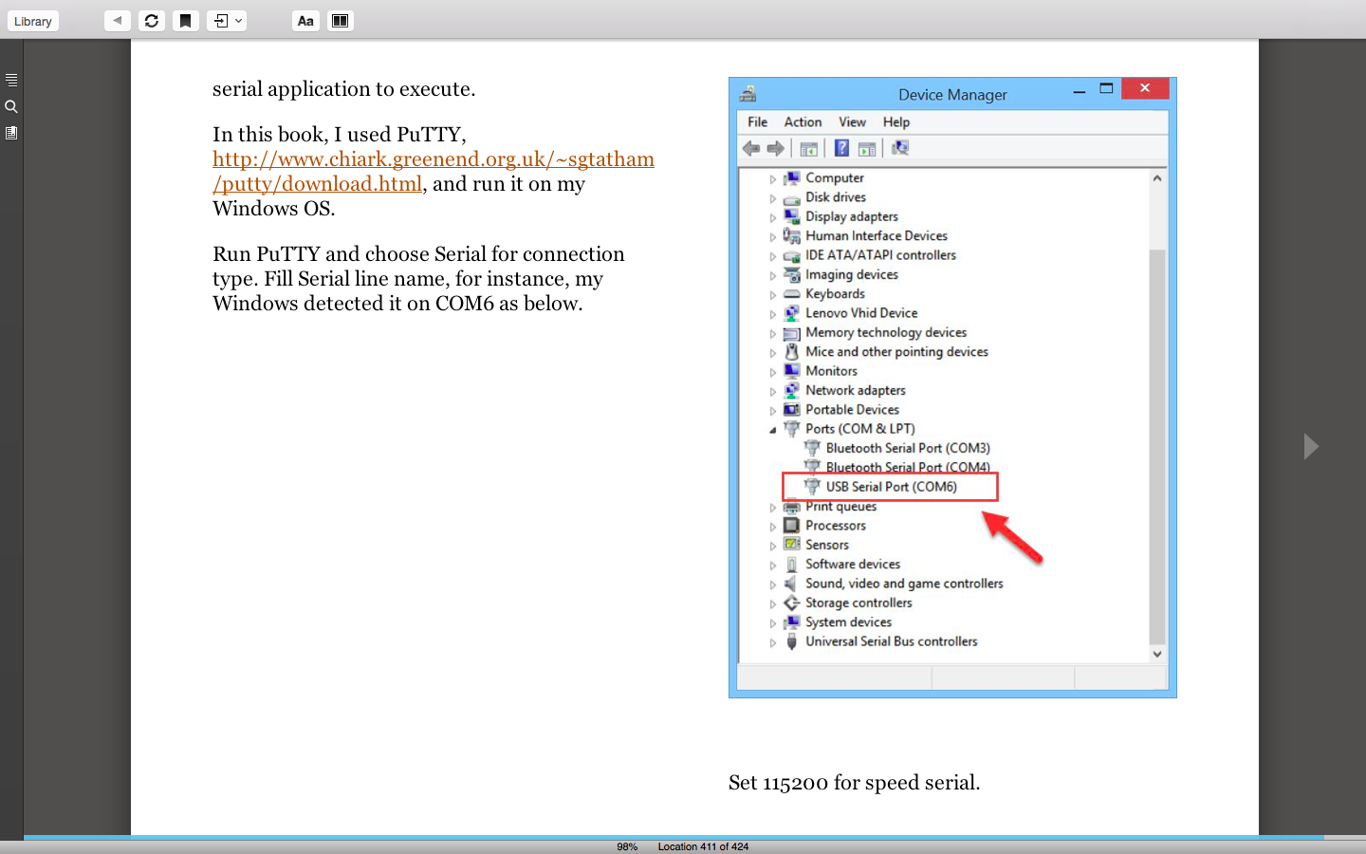Click the back arrow in pictured Device Manager toolbar
This screenshot has height=854, width=1366.
751,148
